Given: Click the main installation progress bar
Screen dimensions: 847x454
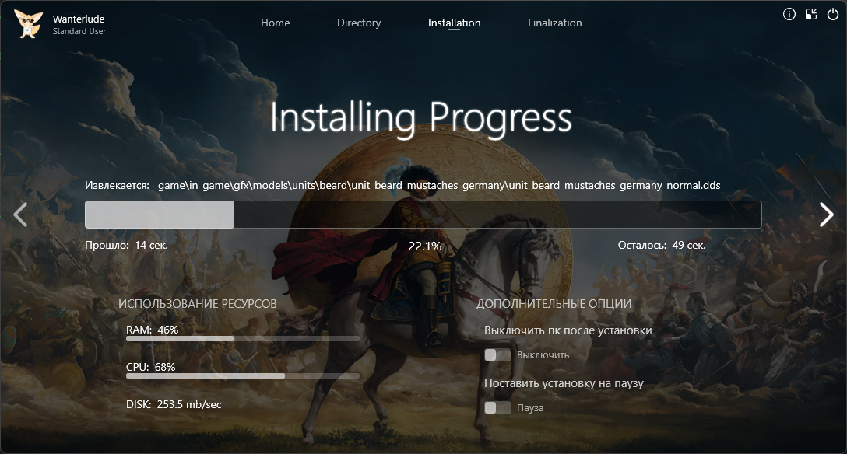Looking at the screenshot, I should [423, 215].
